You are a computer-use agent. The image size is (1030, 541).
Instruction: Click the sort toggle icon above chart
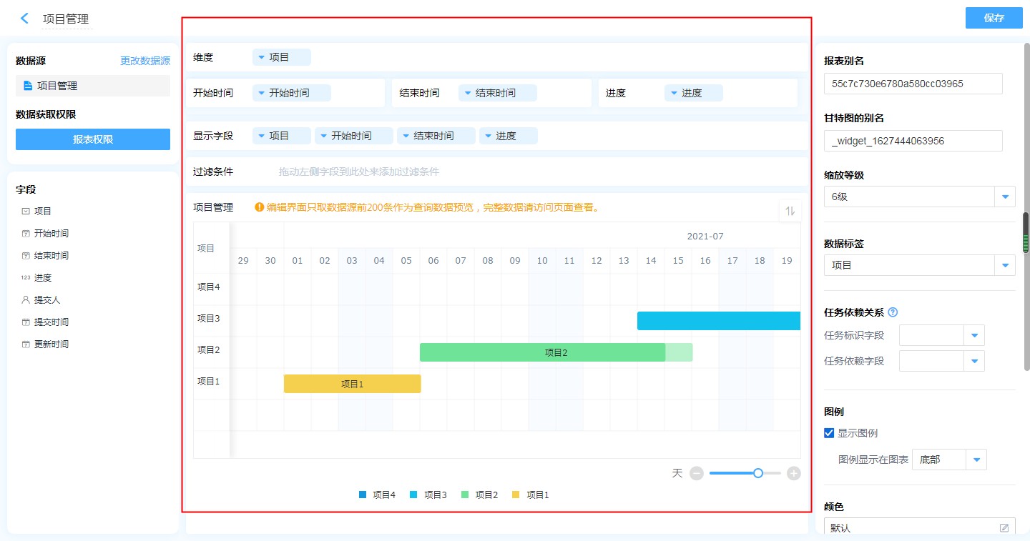790,211
